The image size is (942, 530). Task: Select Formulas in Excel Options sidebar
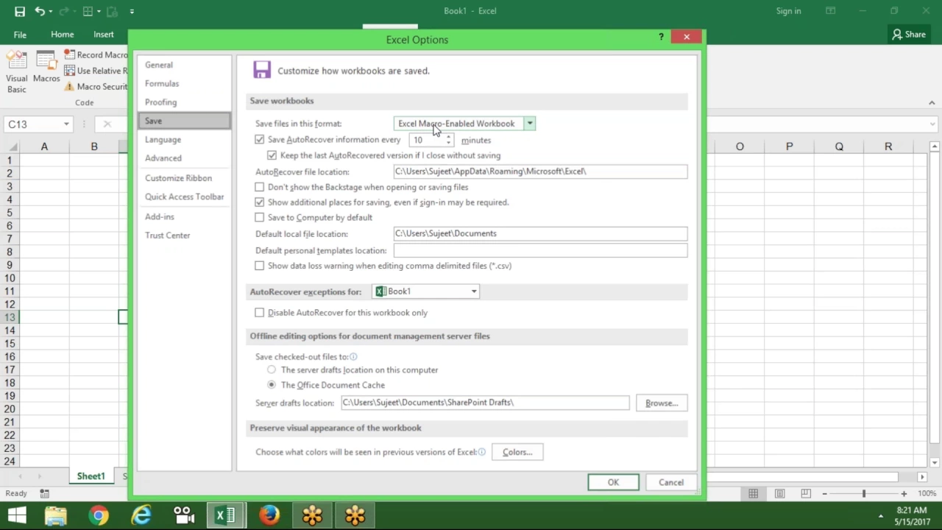point(184,83)
